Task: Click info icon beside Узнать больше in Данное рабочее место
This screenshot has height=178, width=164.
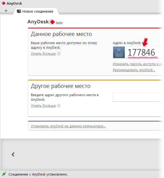Action: [x=59, y=54]
